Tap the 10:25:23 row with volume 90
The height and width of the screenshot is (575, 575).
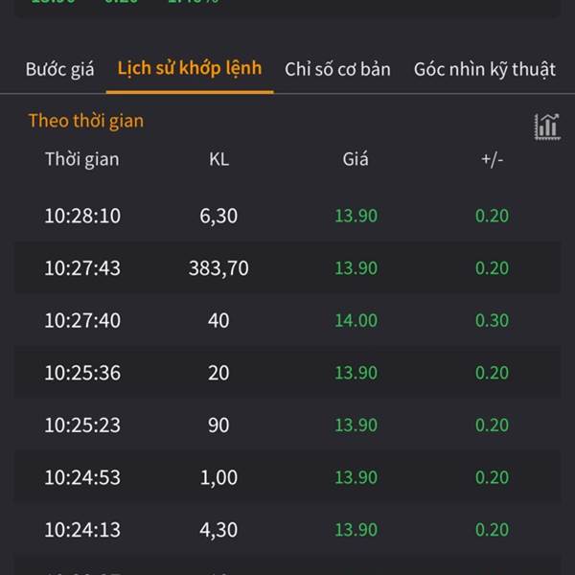click(x=287, y=425)
